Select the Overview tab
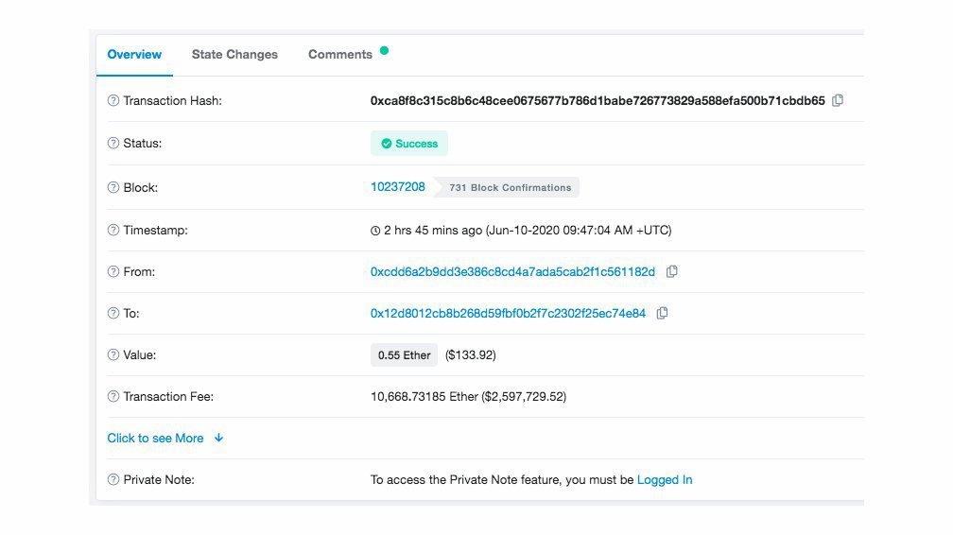This screenshot has width=953, height=535. (x=134, y=55)
